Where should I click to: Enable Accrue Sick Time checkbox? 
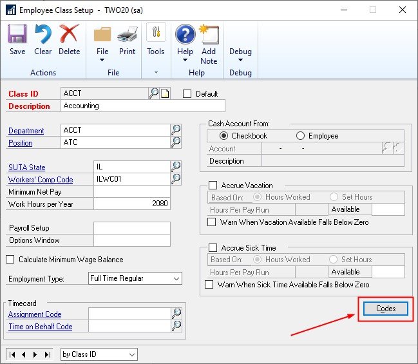click(213, 248)
